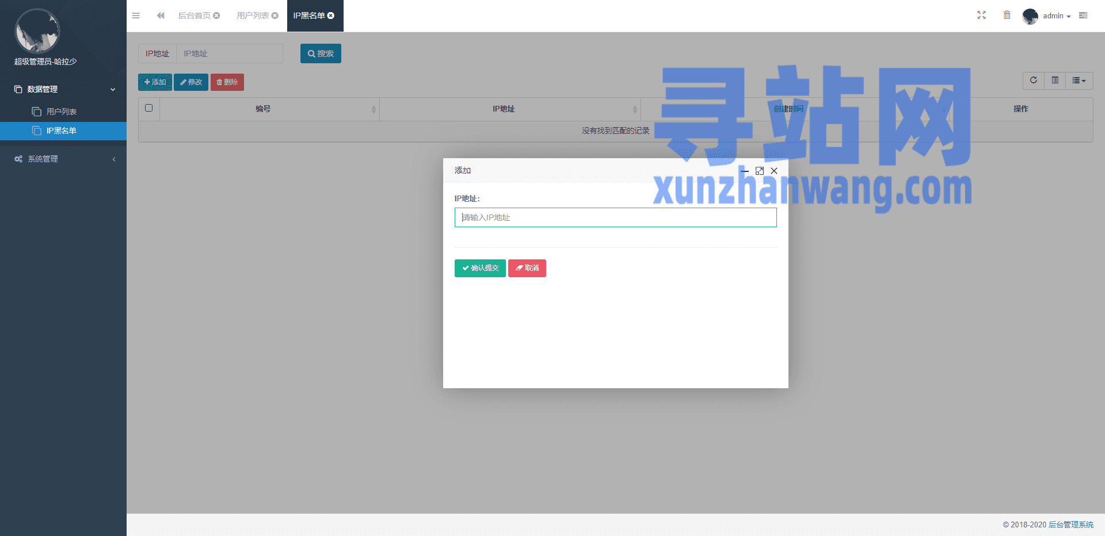Tick the select-all checkbox in table header
Screen dimensions: 1105x536
click(x=149, y=108)
